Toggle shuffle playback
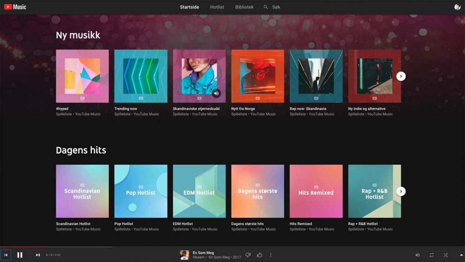 [x=445, y=255]
